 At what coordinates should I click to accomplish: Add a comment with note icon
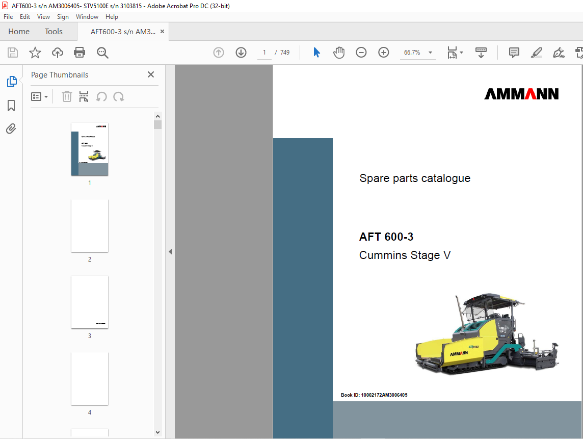coord(514,53)
